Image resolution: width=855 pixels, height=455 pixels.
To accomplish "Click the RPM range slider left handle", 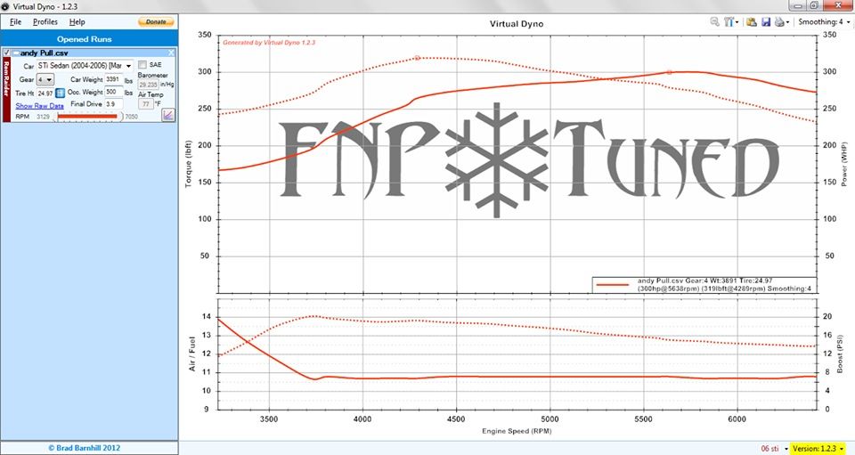I will tap(57, 116).
